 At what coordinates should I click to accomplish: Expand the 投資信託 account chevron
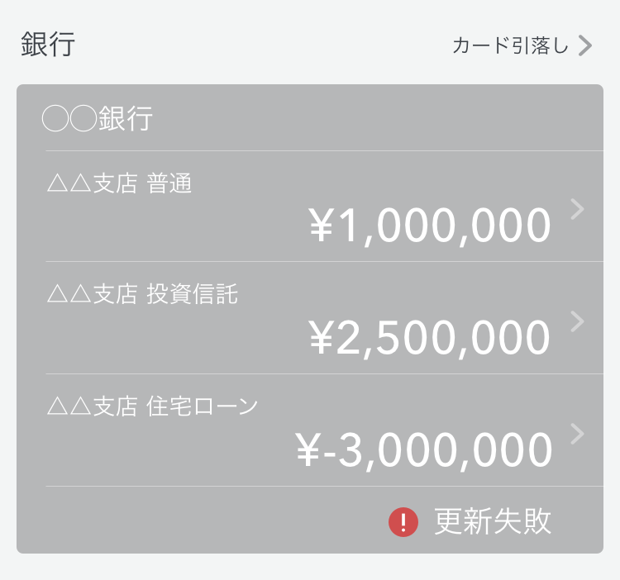click(577, 321)
